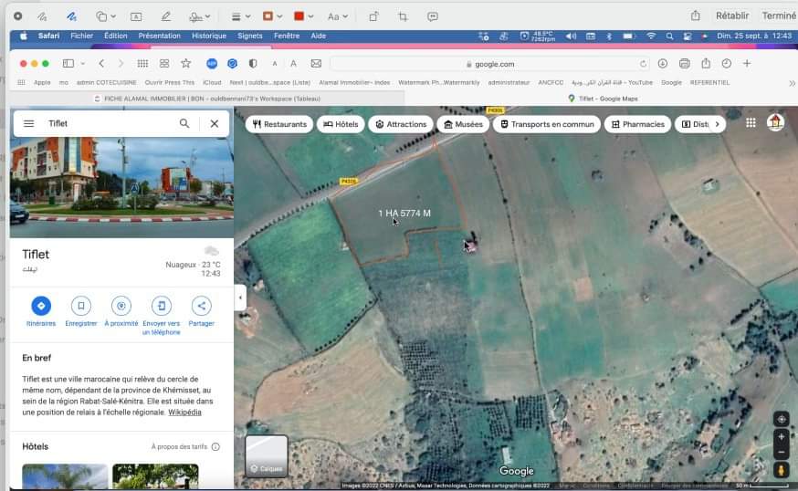Image resolution: width=798 pixels, height=491 pixels.
Task: Open the Google apps grid icon
Action: point(751,123)
